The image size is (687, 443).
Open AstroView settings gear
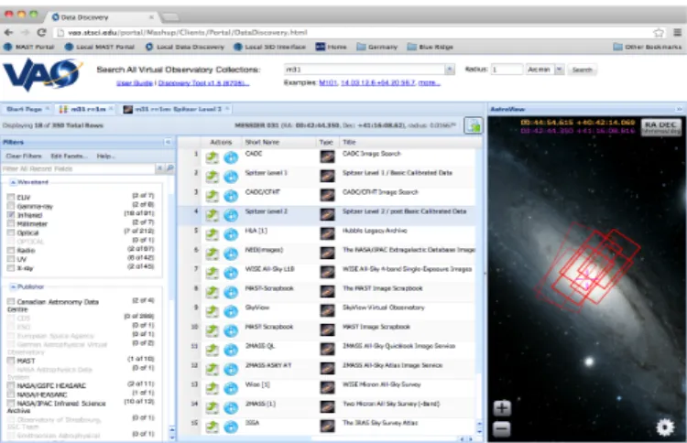pos(665,427)
